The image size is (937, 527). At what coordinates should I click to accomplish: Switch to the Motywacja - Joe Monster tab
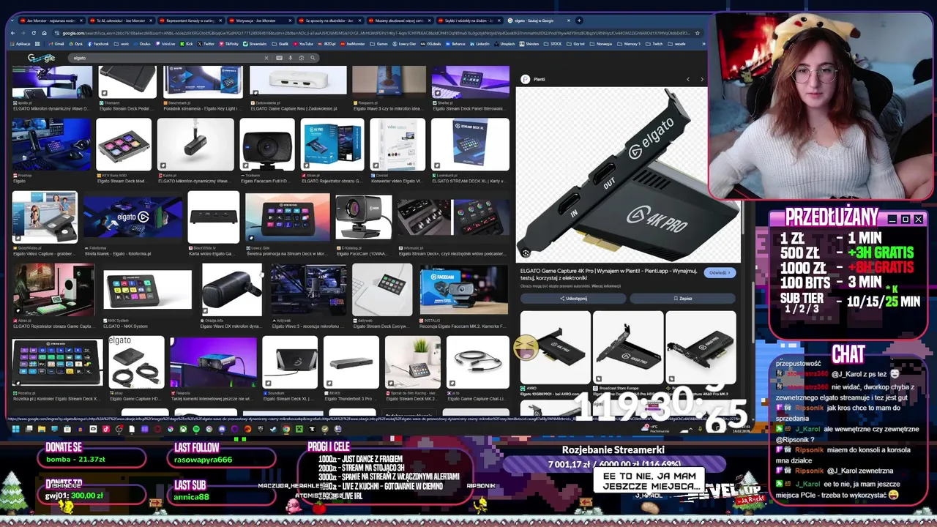[x=260, y=20]
